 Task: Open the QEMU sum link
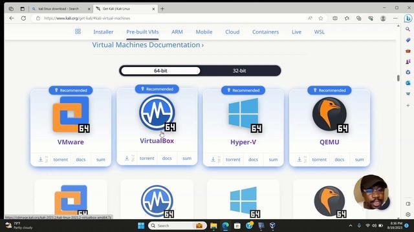pyautogui.click(x=360, y=159)
